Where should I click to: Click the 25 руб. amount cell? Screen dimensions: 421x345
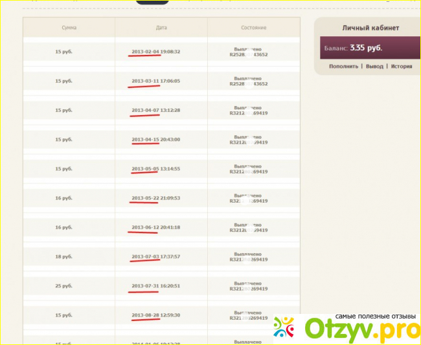[x=63, y=285]
